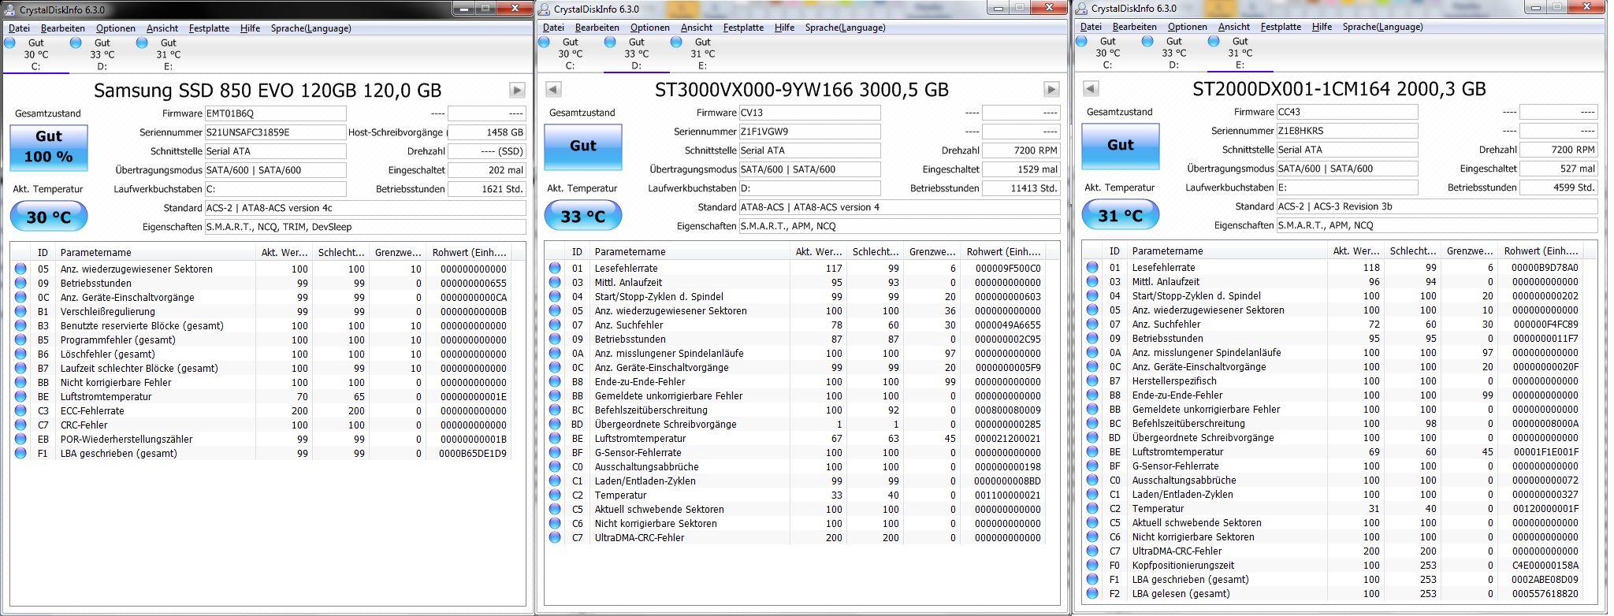
Task: Select drive C: status orb in middle window
Action: pos(544,42)
